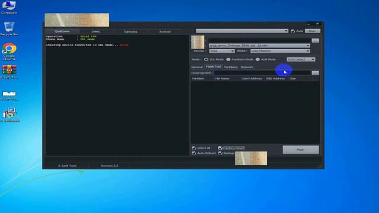Open the Computer desktop icon
This screenshot has width=379, height=213.
click(x=9, y=7)
